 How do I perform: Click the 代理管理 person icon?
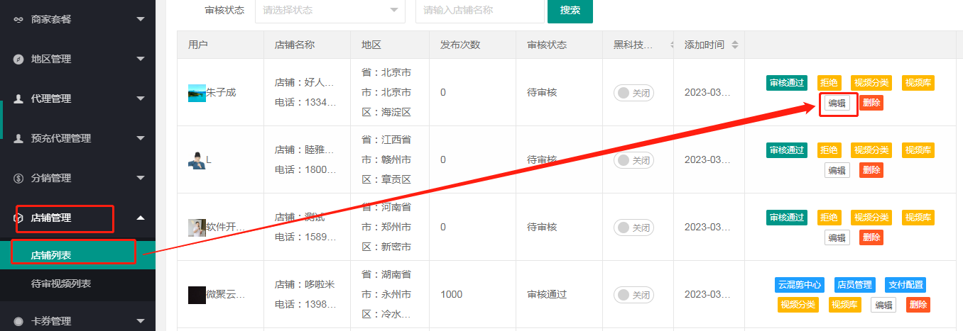point(18,99)
